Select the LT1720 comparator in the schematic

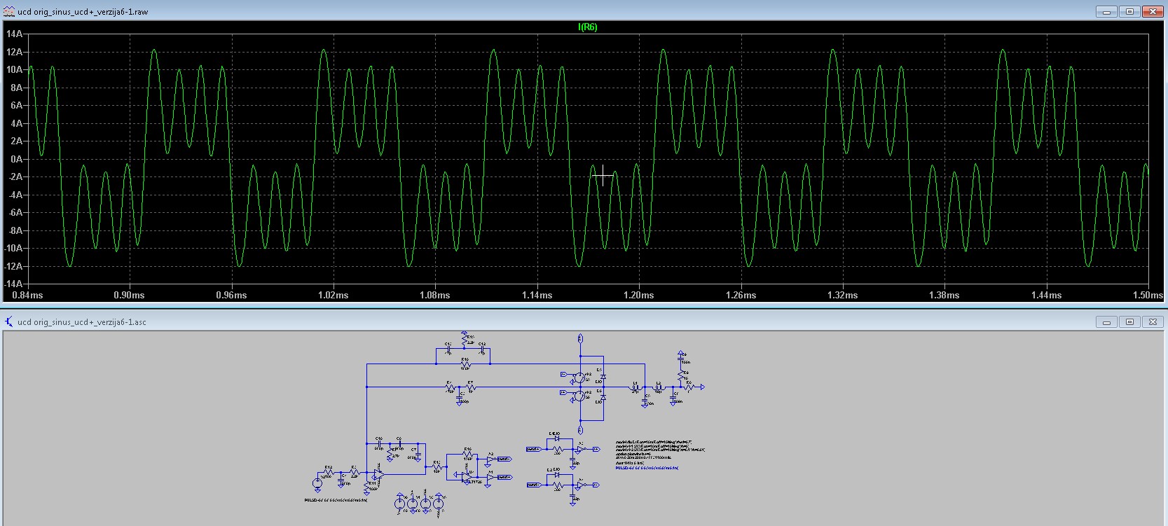[467, 477]
